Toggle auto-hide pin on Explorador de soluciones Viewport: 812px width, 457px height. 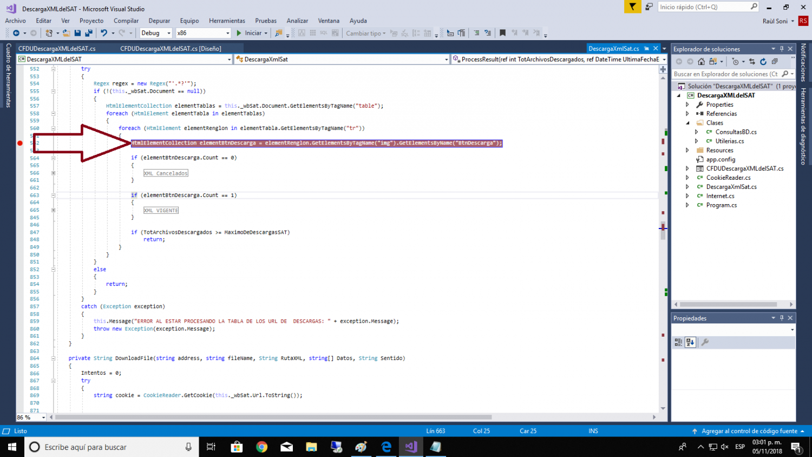(x=782, y=49)
